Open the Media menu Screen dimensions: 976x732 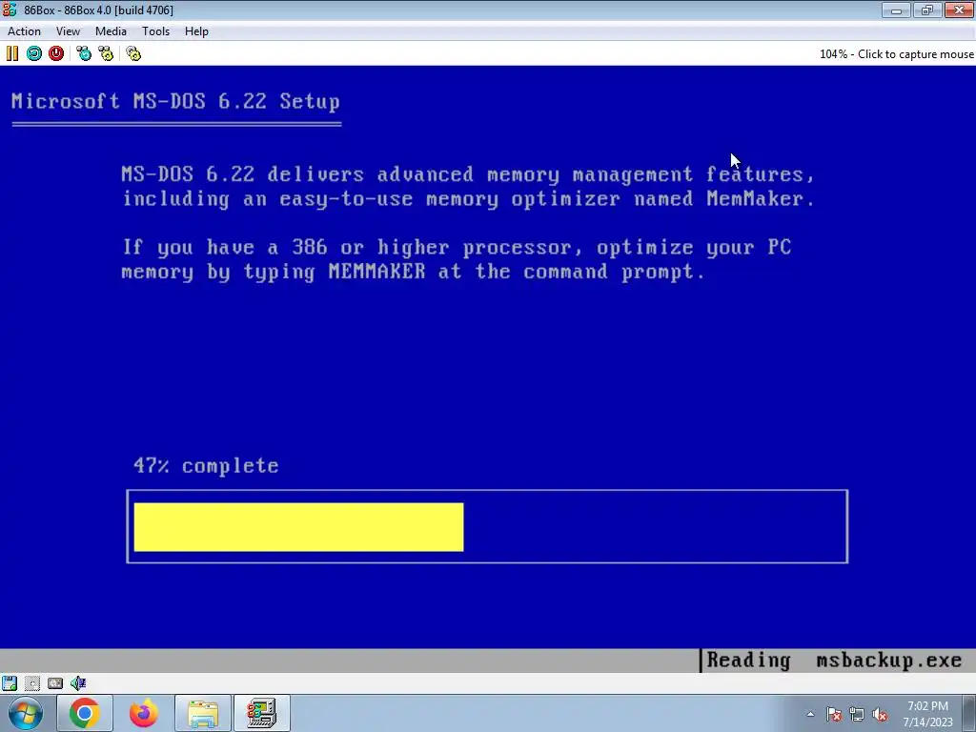pyautogui.click(x=111, y=31)
